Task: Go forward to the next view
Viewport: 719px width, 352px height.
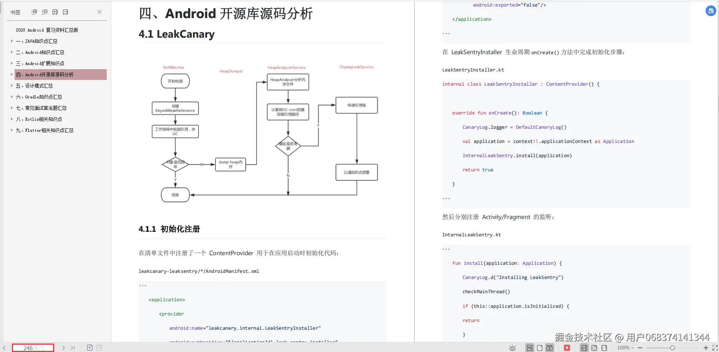Action: point(99,348)
